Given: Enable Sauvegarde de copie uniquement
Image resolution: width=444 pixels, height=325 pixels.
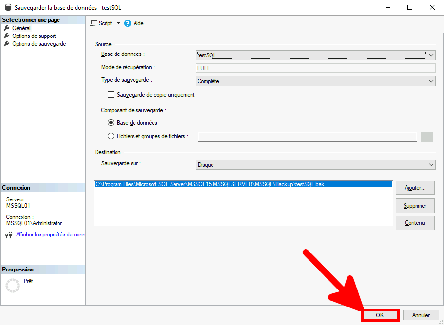Looking at the screenshot, I should [110, 94].
